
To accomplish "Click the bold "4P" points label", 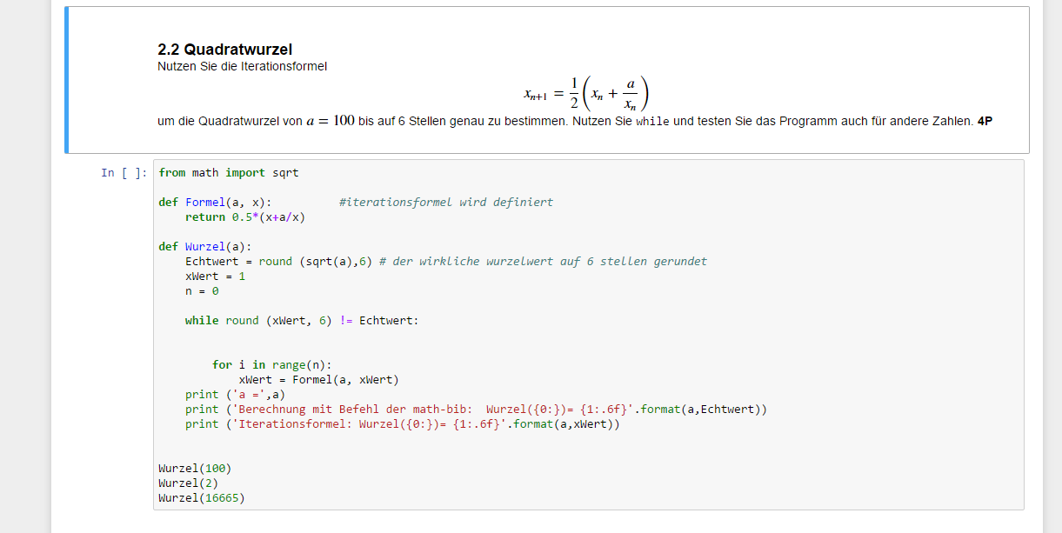I will [x=985, y=122].
